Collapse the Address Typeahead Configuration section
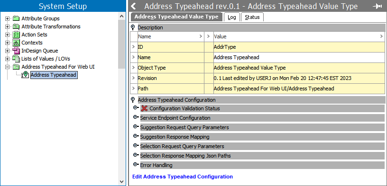 [133, 99]
